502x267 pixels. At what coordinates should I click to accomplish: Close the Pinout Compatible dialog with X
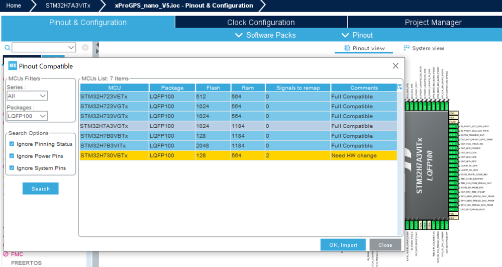pyautogui.click(x=395, y=66)
